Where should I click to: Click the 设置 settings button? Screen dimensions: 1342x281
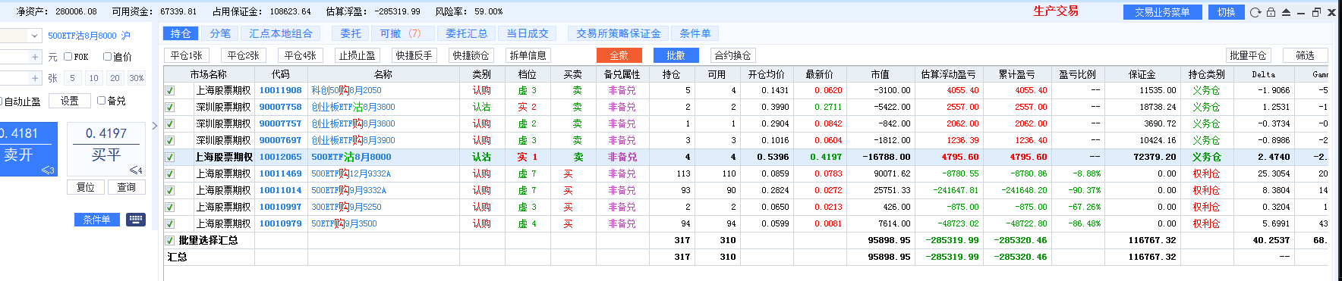70,101
